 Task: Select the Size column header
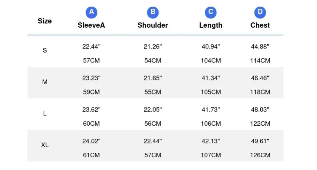pos(45,21)
